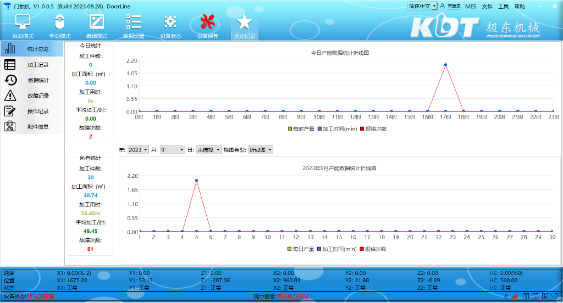Open the 视图类型 dropdown showing 折线图
The image size is (563, 303).
point(261,150)
